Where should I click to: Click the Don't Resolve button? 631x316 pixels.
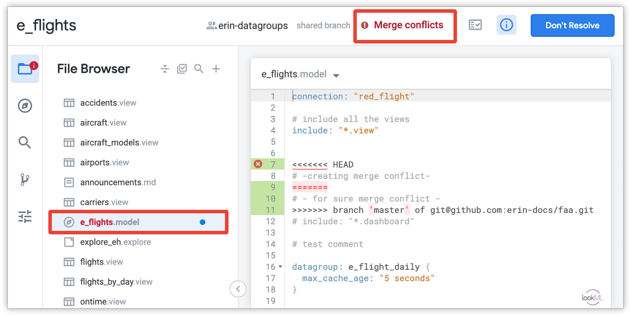(572, 25)
